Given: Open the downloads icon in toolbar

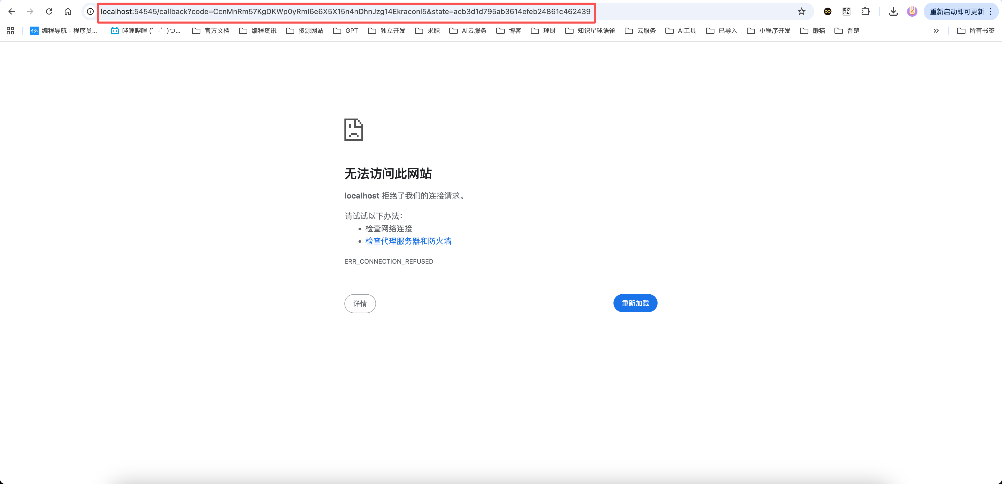Looking at the screenshot, I should tap(893, 12).
